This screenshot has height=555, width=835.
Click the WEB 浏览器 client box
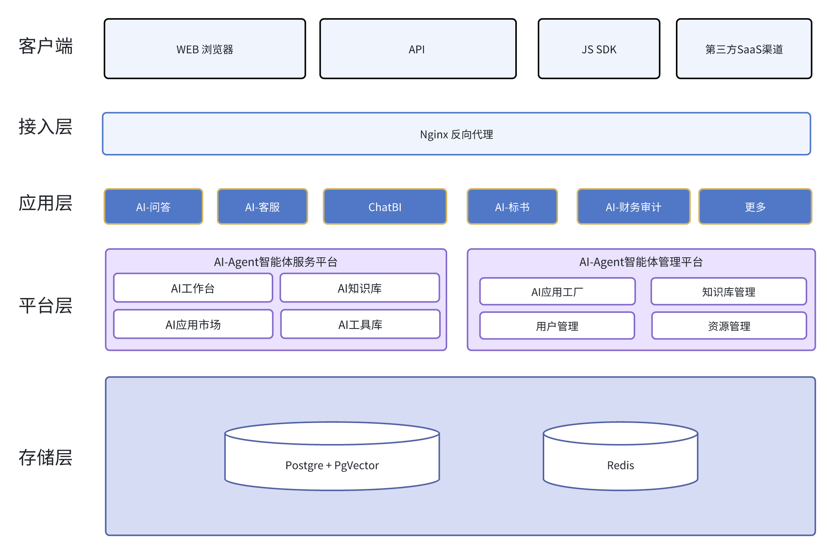[x=205, y=49]
